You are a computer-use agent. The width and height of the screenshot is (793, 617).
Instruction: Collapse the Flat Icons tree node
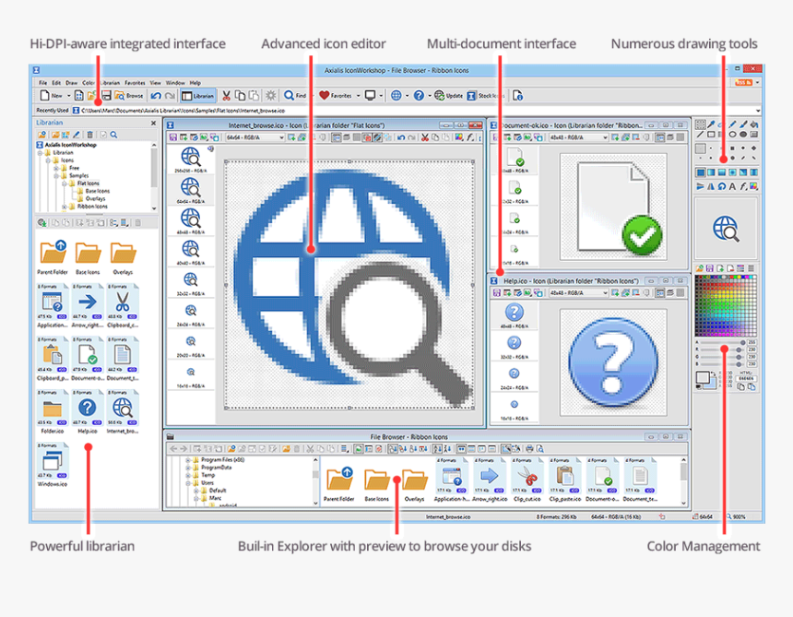pos(65,184)
